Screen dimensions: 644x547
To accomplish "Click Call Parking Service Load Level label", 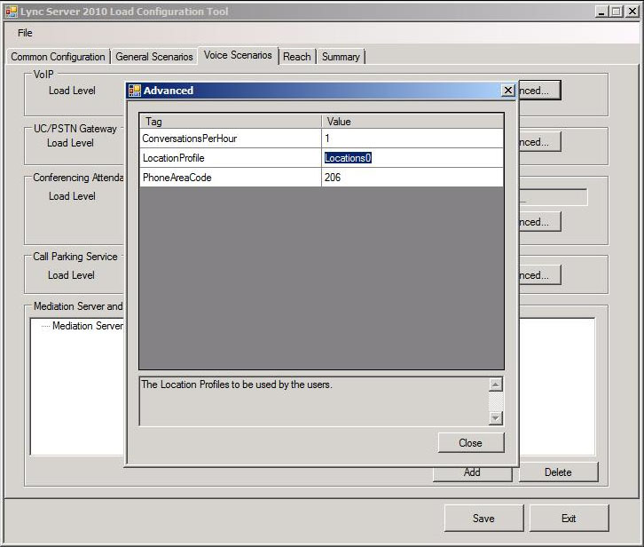I will 71,275.
